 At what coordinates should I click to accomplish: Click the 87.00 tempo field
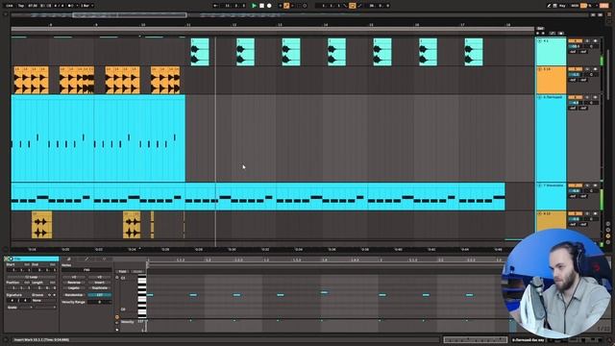(33, 6)
